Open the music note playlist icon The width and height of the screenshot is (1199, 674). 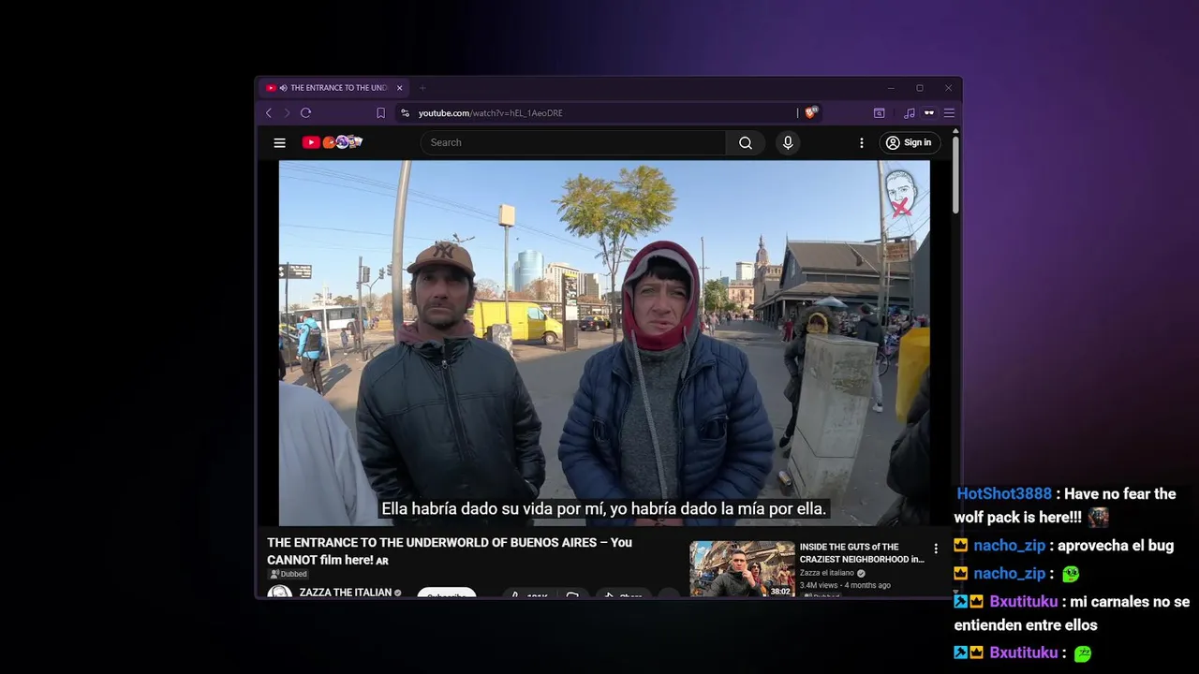(909, 113)
